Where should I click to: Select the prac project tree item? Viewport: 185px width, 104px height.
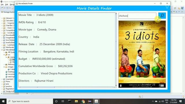coord(8,84)
